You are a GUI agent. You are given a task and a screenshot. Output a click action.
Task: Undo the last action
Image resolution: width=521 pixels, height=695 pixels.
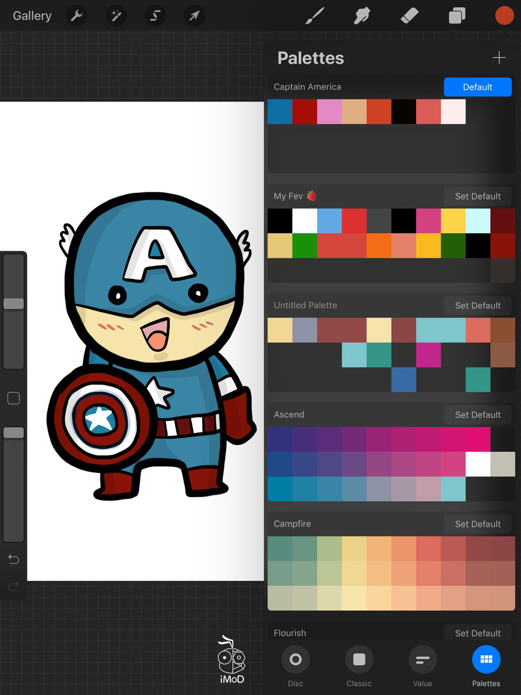click(x=14, y=559)
